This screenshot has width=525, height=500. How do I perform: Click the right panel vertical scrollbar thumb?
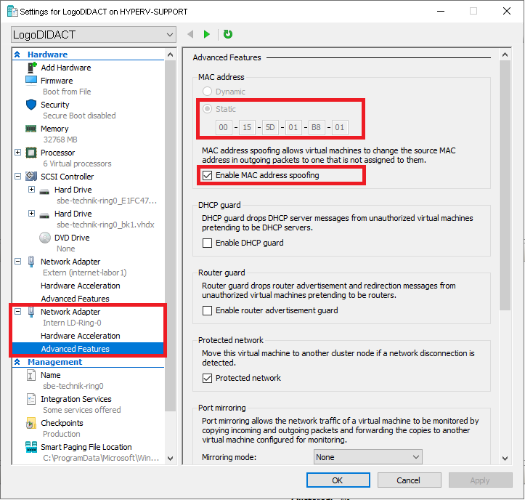[x=505, y=185]
